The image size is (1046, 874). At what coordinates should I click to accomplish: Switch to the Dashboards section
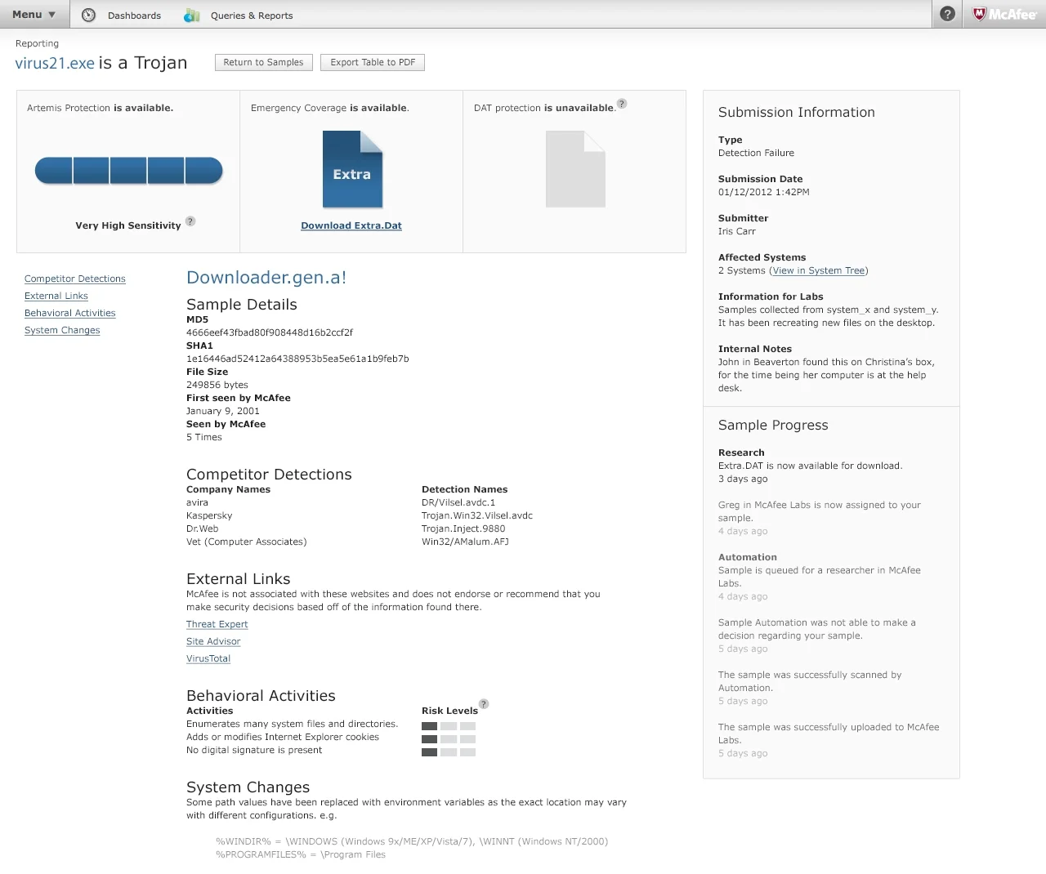134,15
